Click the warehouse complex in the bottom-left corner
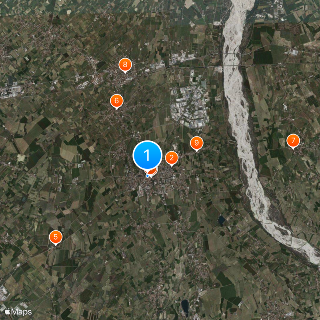Viewport: 320px width, 320px height. (4, 292)
